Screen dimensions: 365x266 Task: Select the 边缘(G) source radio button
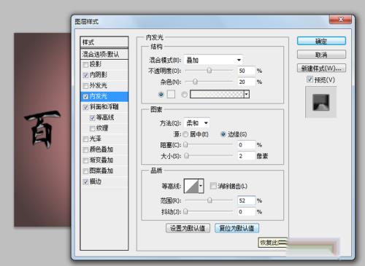pyautogui.click(x=223, y=134)
